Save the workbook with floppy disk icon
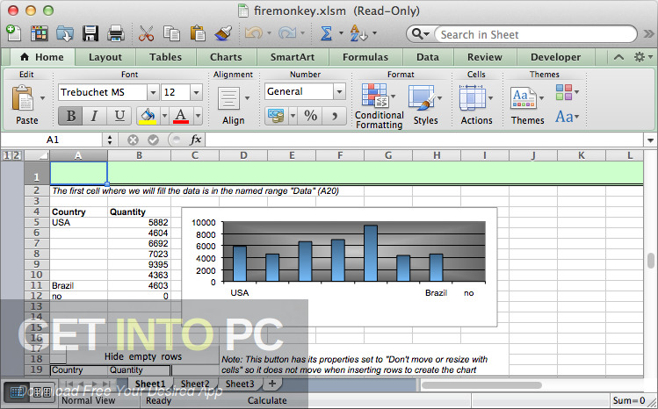Viewport: 658px width, 409px height. [90, 33]
